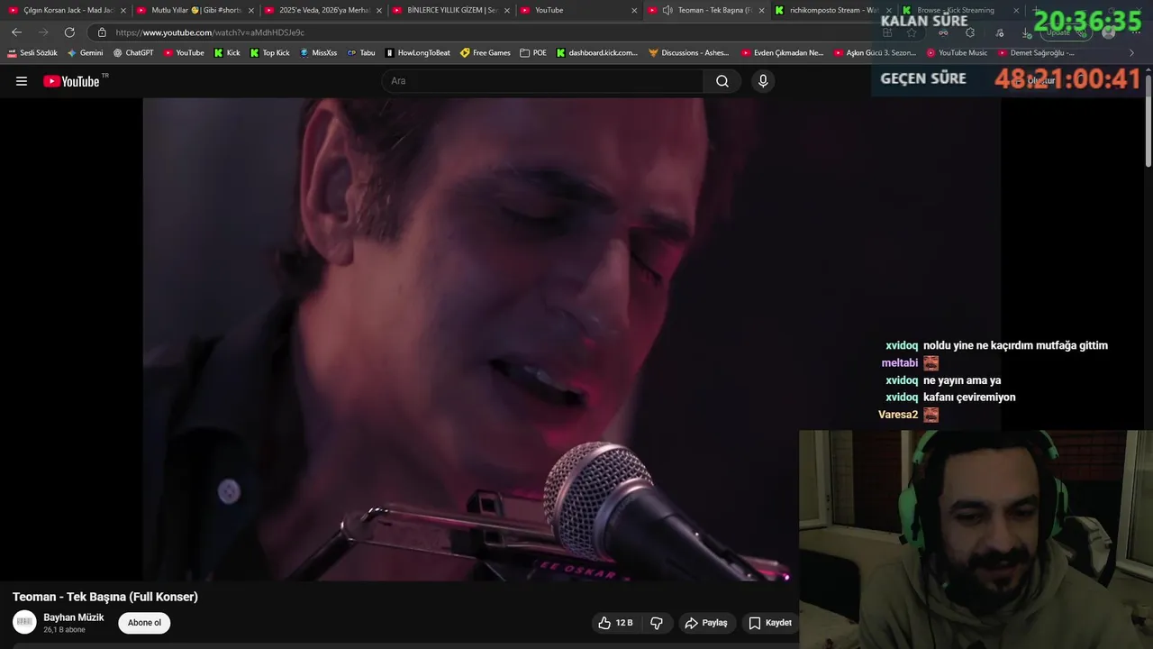Click the 26,1 B abone subscriber count

[x=64, y=630]
